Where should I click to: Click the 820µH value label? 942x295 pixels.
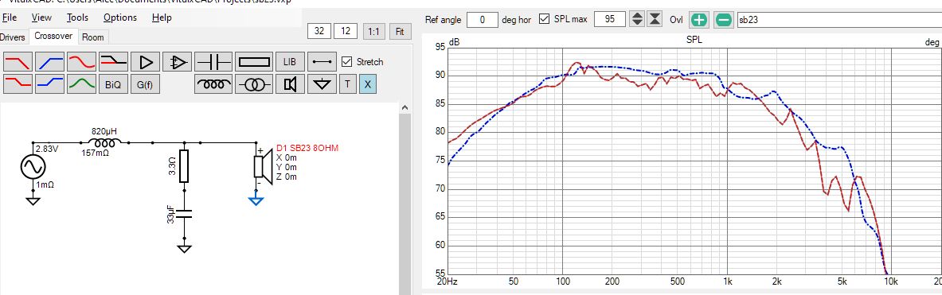(x=104, y=130)
